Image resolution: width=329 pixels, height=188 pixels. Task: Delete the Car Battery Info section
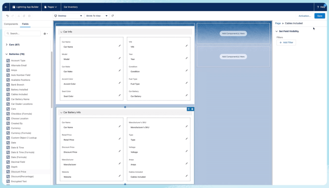tap(192, 109)
